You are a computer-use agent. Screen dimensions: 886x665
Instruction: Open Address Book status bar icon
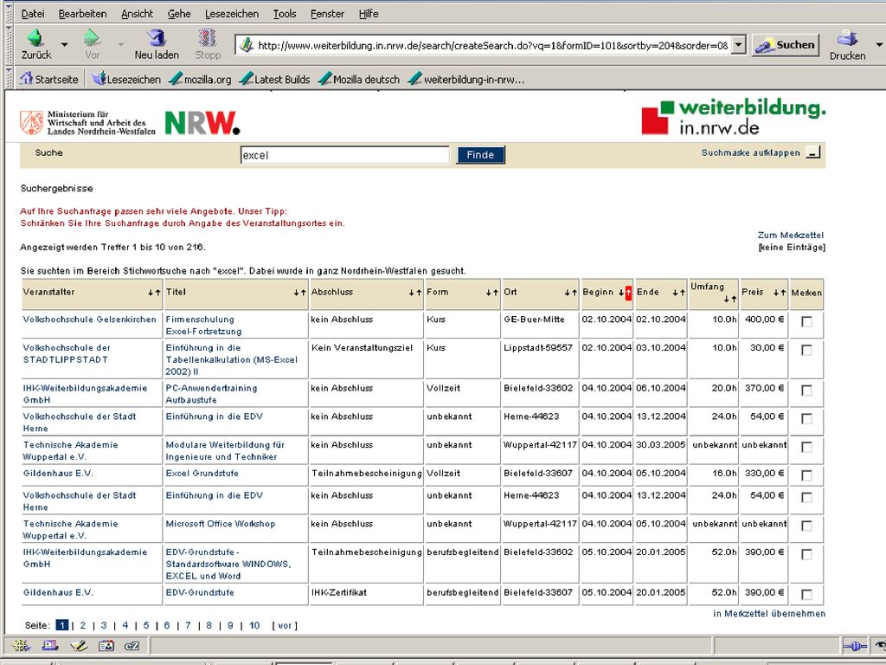click(x=106, y=646)
